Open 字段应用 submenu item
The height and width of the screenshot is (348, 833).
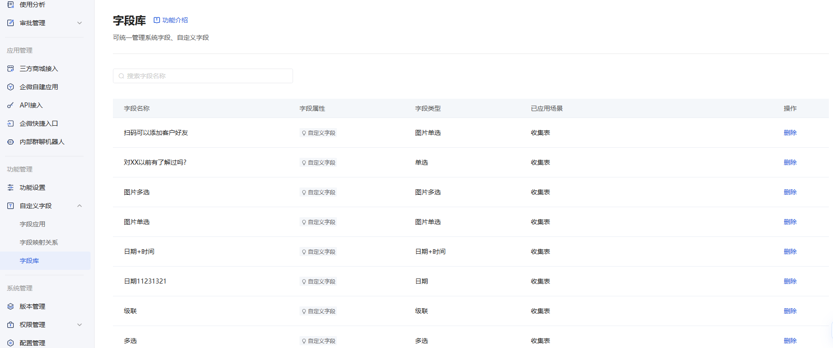point(32,224)
